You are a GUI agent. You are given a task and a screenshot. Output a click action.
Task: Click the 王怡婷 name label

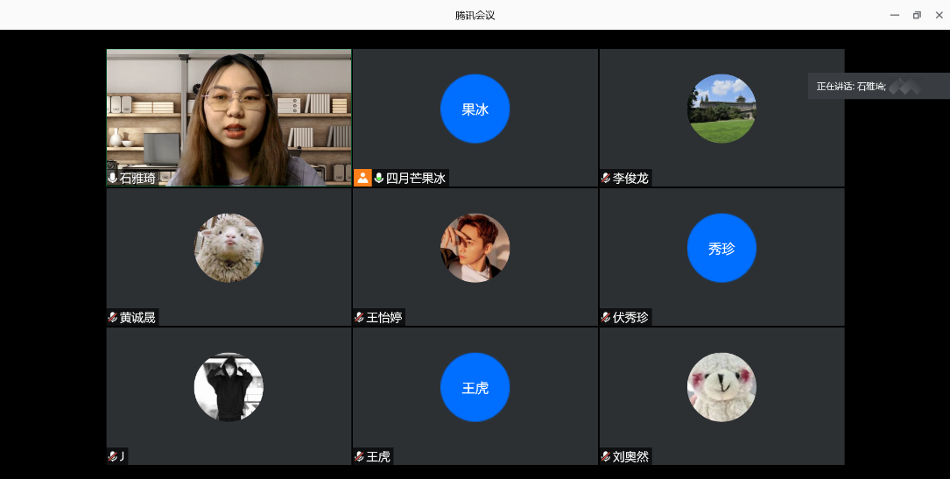coord(384,317)
